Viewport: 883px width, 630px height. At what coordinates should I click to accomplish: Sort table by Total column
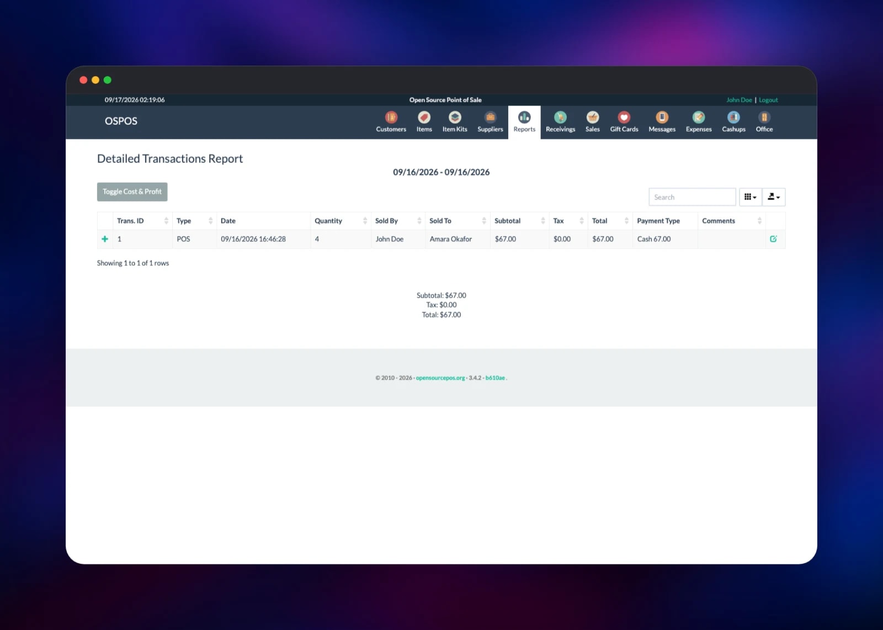610,221
